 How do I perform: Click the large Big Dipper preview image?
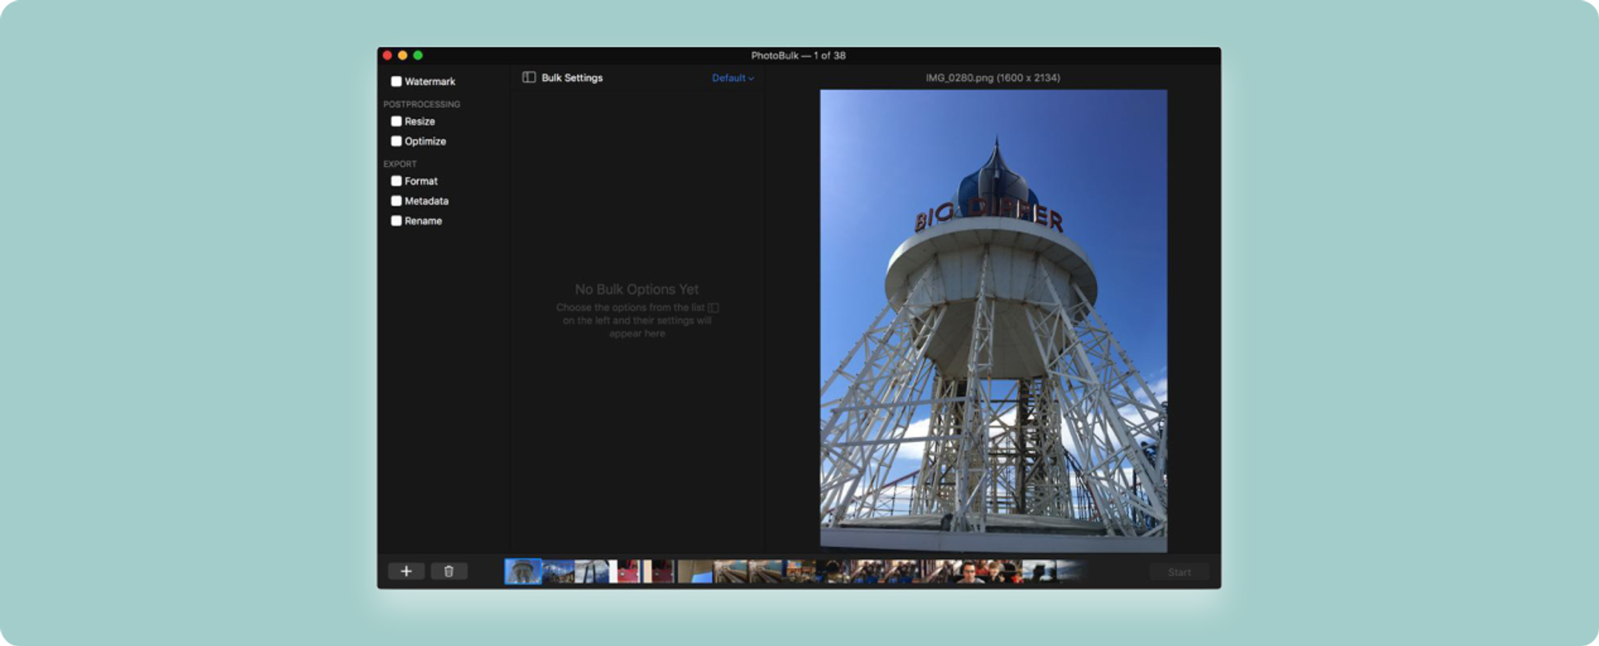993,320
